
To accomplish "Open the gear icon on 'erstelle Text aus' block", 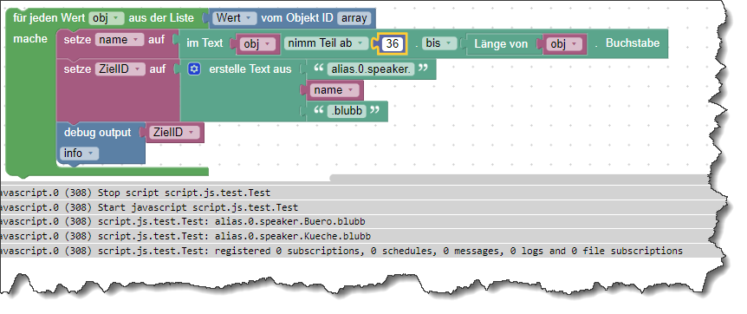I will (x=193, y=69).
